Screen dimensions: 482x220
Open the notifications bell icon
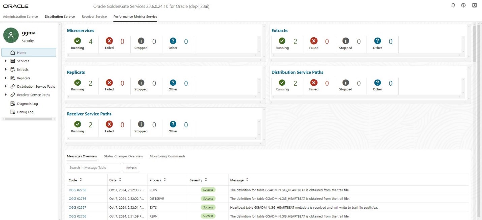point(453,5)
